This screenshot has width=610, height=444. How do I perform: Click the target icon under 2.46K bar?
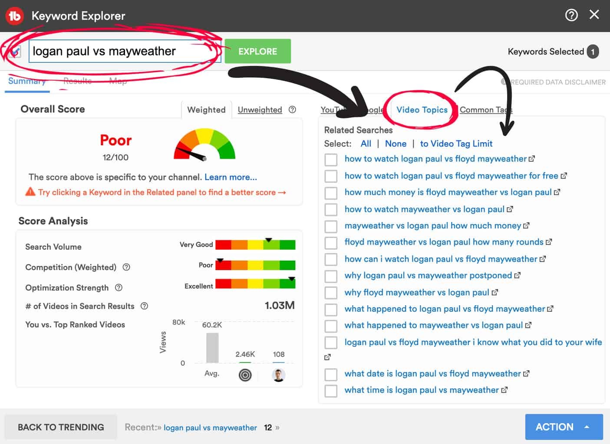point(245,375)
